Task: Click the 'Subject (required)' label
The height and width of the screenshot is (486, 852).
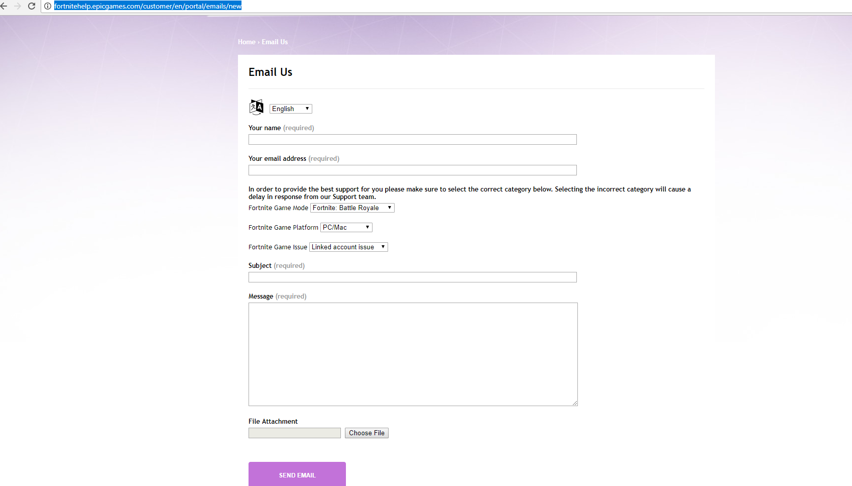Action: coord(277,265)
